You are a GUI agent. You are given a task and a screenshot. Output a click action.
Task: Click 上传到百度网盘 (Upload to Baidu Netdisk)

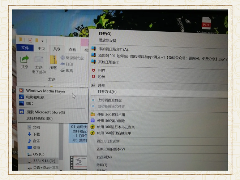110,100
